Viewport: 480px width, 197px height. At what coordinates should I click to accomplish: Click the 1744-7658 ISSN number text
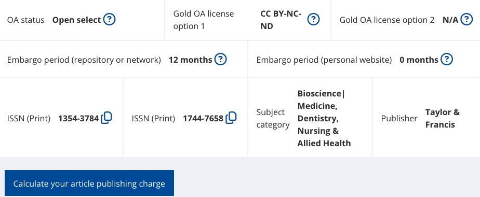click(x=203, y=119)
